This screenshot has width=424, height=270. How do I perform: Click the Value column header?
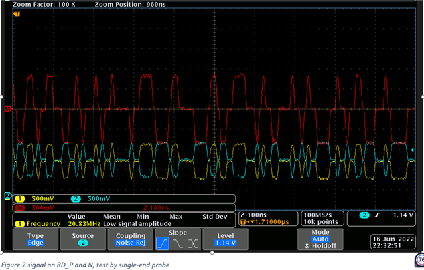(x=76, y=217)
